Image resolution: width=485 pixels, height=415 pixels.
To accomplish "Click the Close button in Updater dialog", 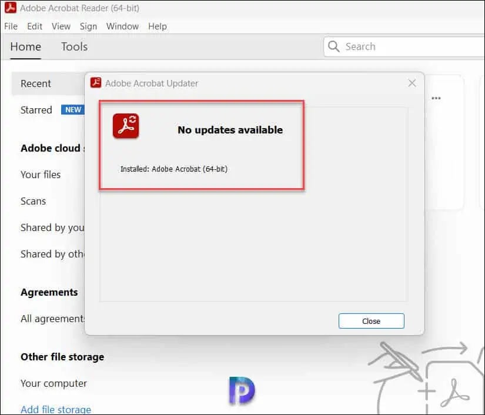I will [x=371, y=321].
